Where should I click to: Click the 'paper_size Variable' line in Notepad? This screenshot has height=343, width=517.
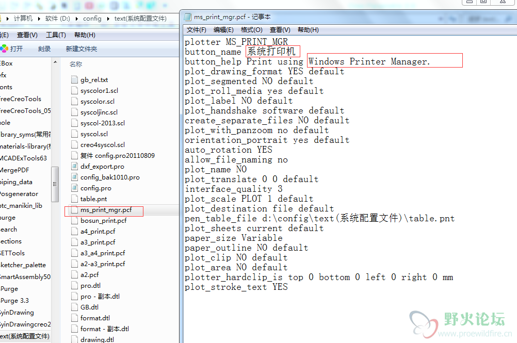coord(234,238)
